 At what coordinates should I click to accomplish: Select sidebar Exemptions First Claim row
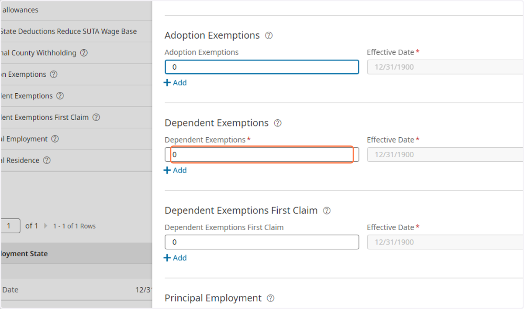tap(76, 118)
